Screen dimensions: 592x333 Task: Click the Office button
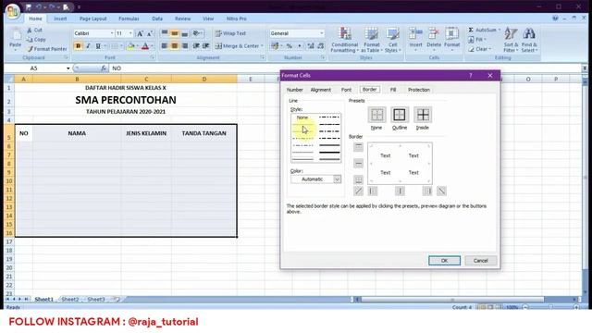12,11
